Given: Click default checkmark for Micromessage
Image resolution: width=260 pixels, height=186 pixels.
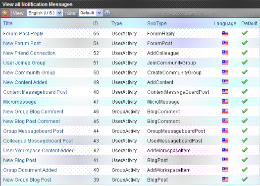Looking at the screenshot, I should 245,101.
